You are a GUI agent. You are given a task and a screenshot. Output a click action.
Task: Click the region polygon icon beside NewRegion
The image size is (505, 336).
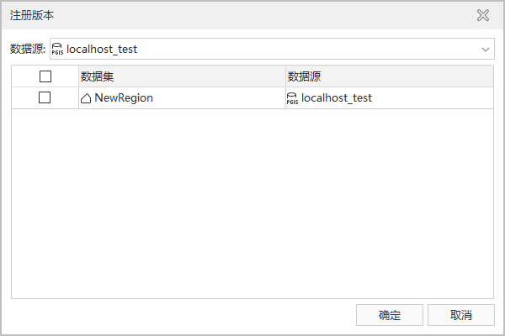point(86,98)
